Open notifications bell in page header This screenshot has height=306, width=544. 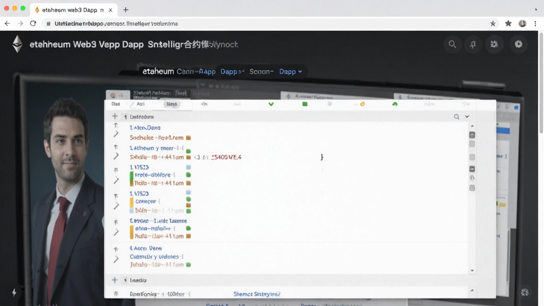tap(473, 45)
